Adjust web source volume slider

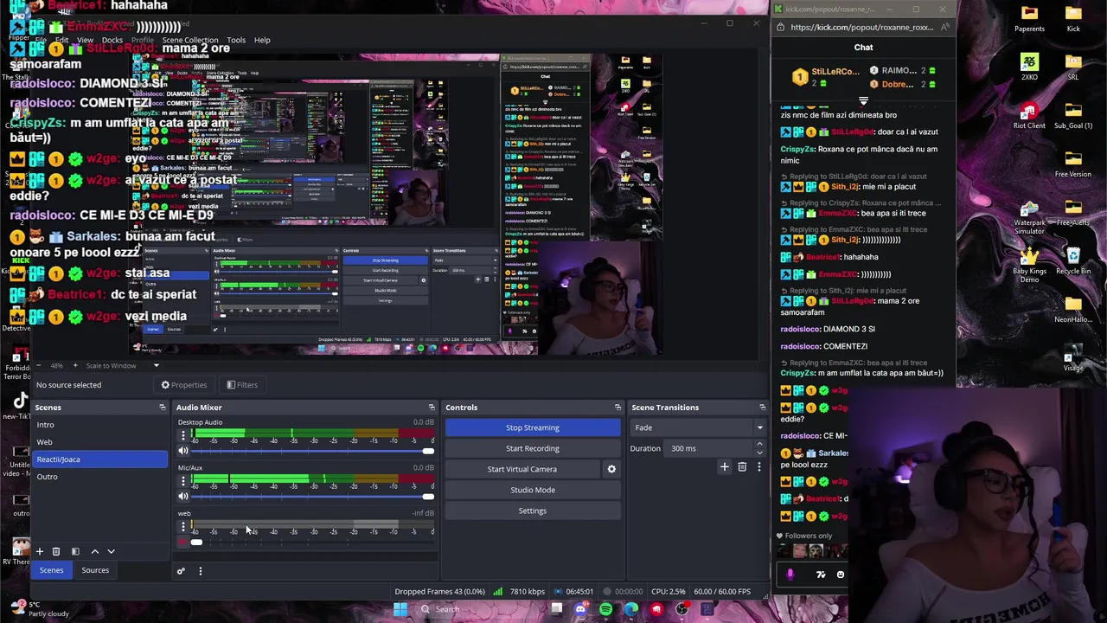pos(311,543)
